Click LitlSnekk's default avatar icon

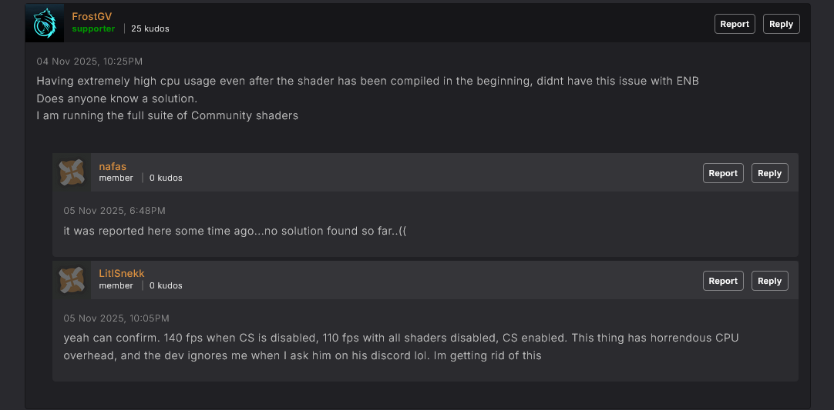pyautogui.click(x=72, y=280)
